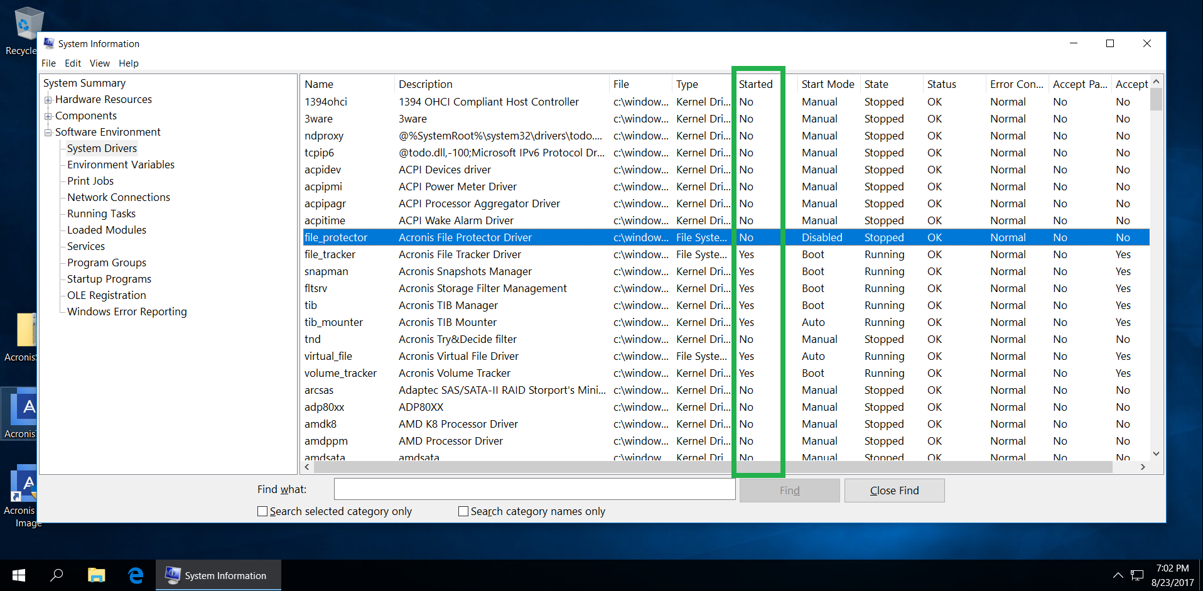Viewport: 1203px width, 591px height.
Task: Select Windows Error Reporting tree item
Action: [x=127, y=312]
